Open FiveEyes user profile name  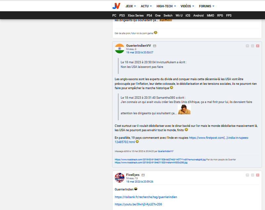(133, 175)
